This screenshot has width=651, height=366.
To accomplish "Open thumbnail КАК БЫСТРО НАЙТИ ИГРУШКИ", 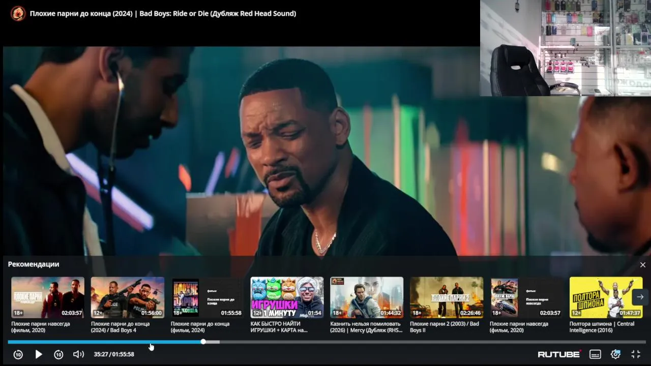I will pos(287,297).
